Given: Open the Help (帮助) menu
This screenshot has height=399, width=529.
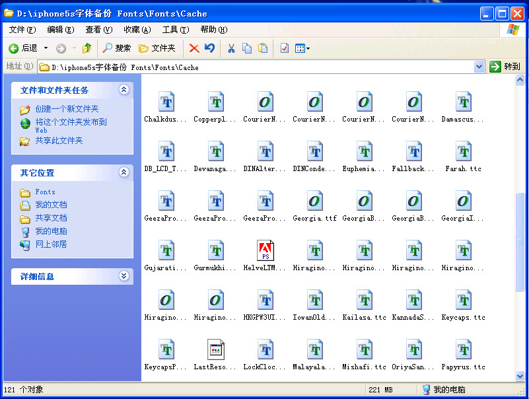Looking at the screenshot, I should [214, 30].
